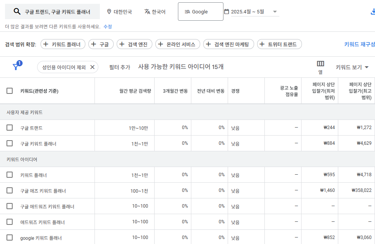Open the Google search network selector
The height and width of the screenshot is (244, 375).
[x=201, y=11]
